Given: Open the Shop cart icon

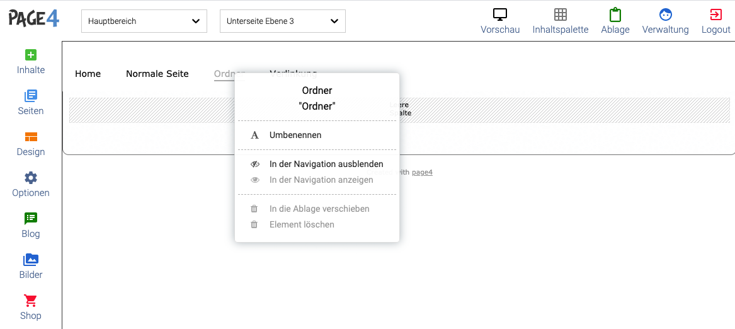Looking at the screenshot, I should [30, 301].
